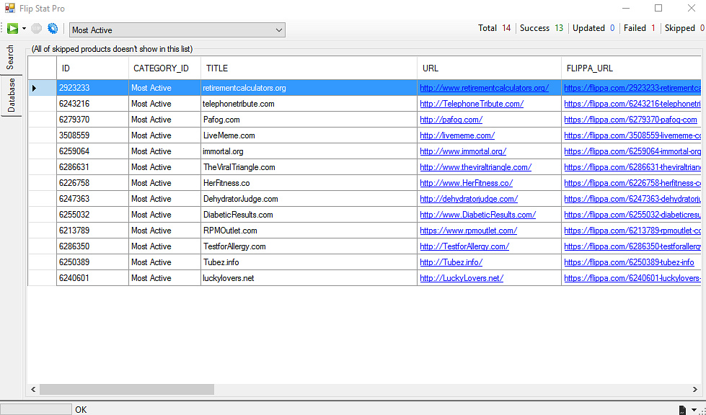Click the Flip Stat Pro app icon in title bar
Viewport: 706px width, 415px height.
[x=9, y=8]
